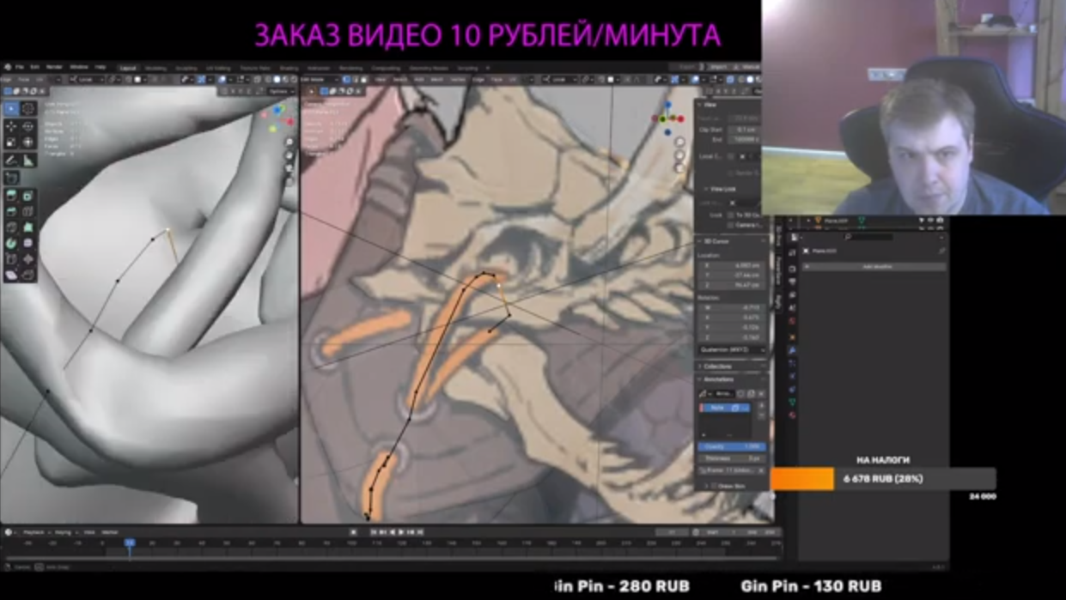Select the Loop Cut tool
The height and width of the screenshot is (600, 1066).
point(27,211)
